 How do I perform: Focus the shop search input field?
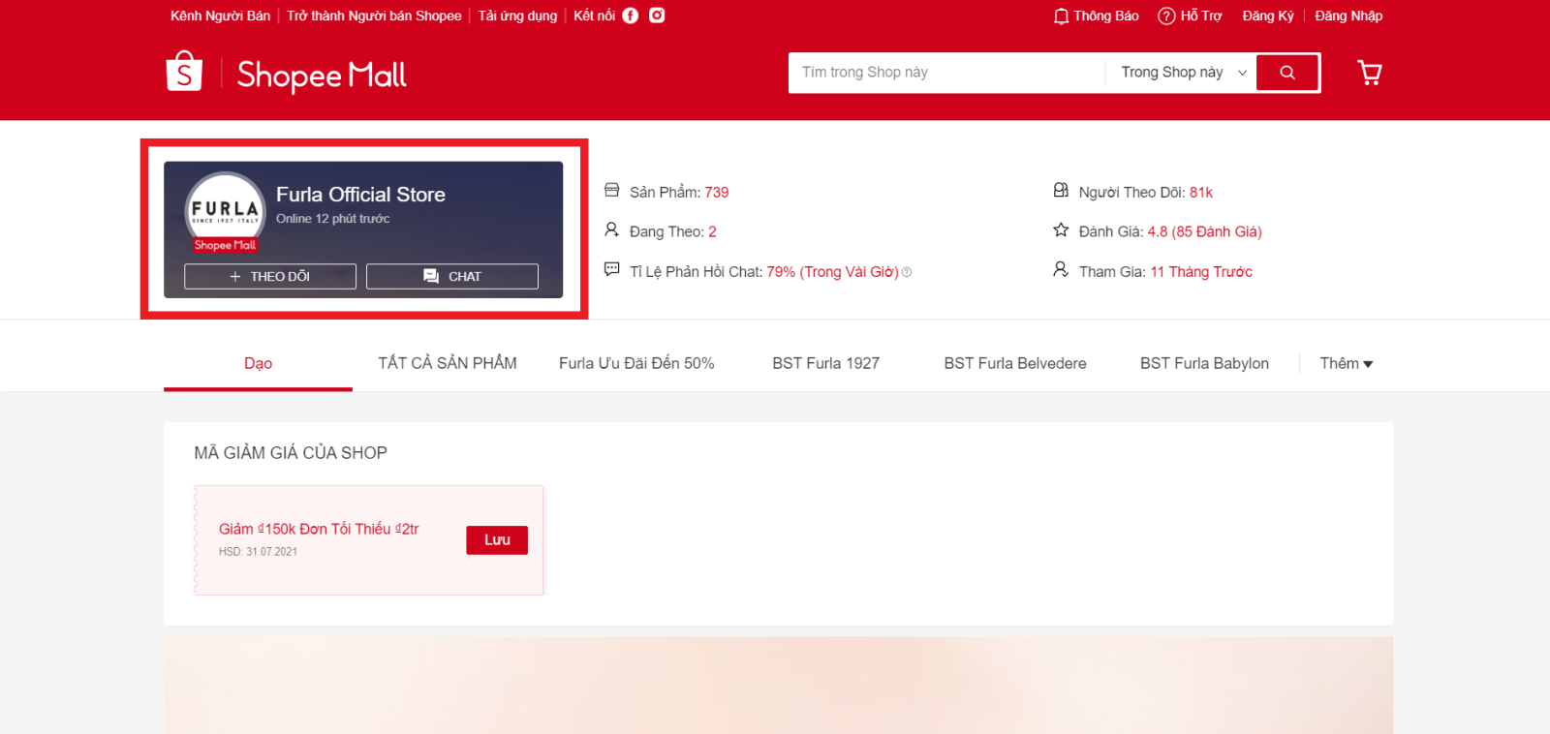(x=945, y=73)
